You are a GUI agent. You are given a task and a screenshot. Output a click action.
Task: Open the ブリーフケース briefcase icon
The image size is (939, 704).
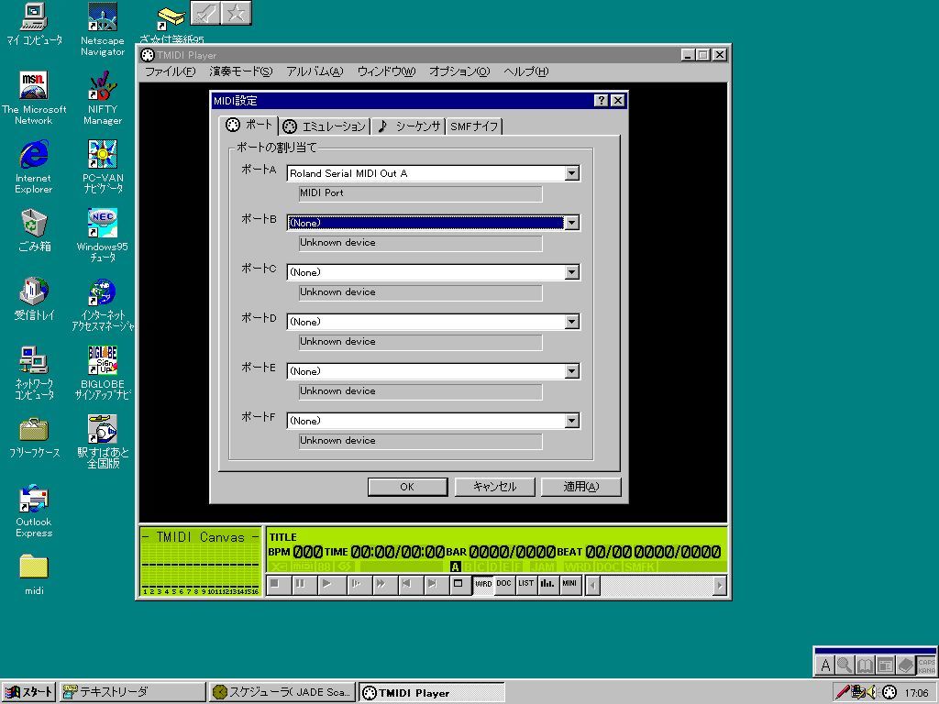[x=34, y=438]
